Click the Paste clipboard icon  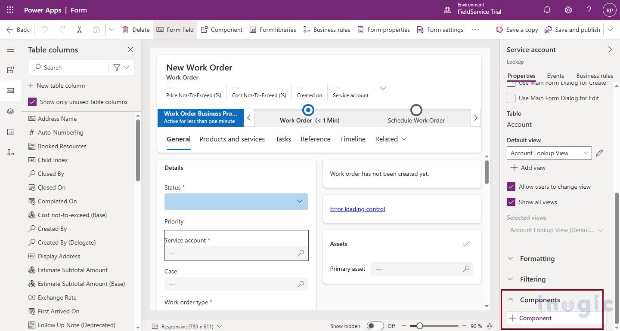(96, 30)
